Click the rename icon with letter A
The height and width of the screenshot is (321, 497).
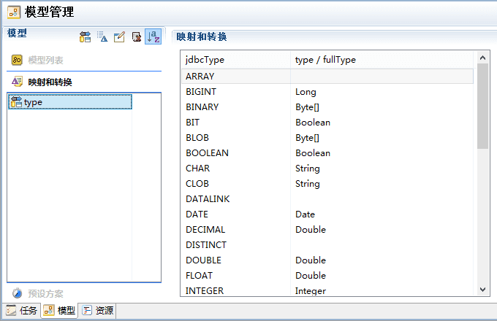pos(102,37)
